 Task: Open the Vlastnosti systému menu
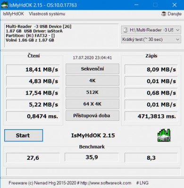[x=47, y=14]
